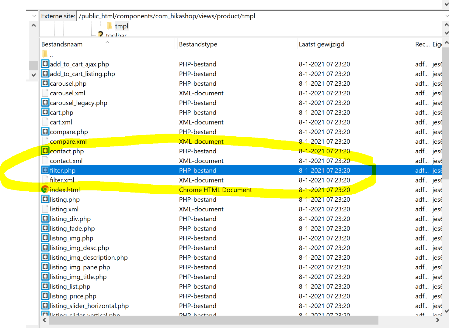Click the icon beside listing_price.php
This screenshot has width=449, height=328.
coord(45,296)
